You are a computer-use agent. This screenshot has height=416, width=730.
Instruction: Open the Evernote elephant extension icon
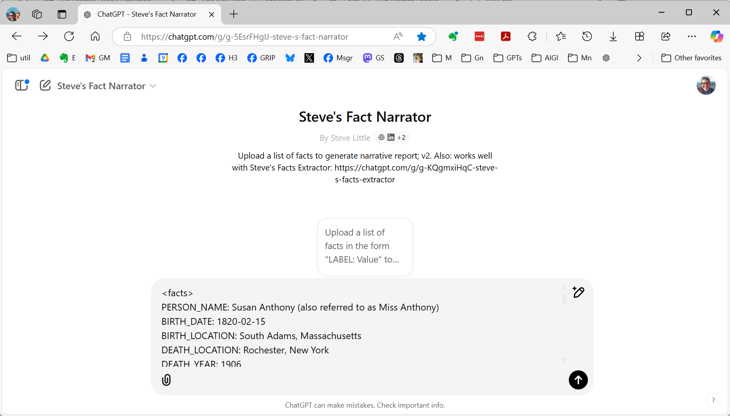click(453, 36)
